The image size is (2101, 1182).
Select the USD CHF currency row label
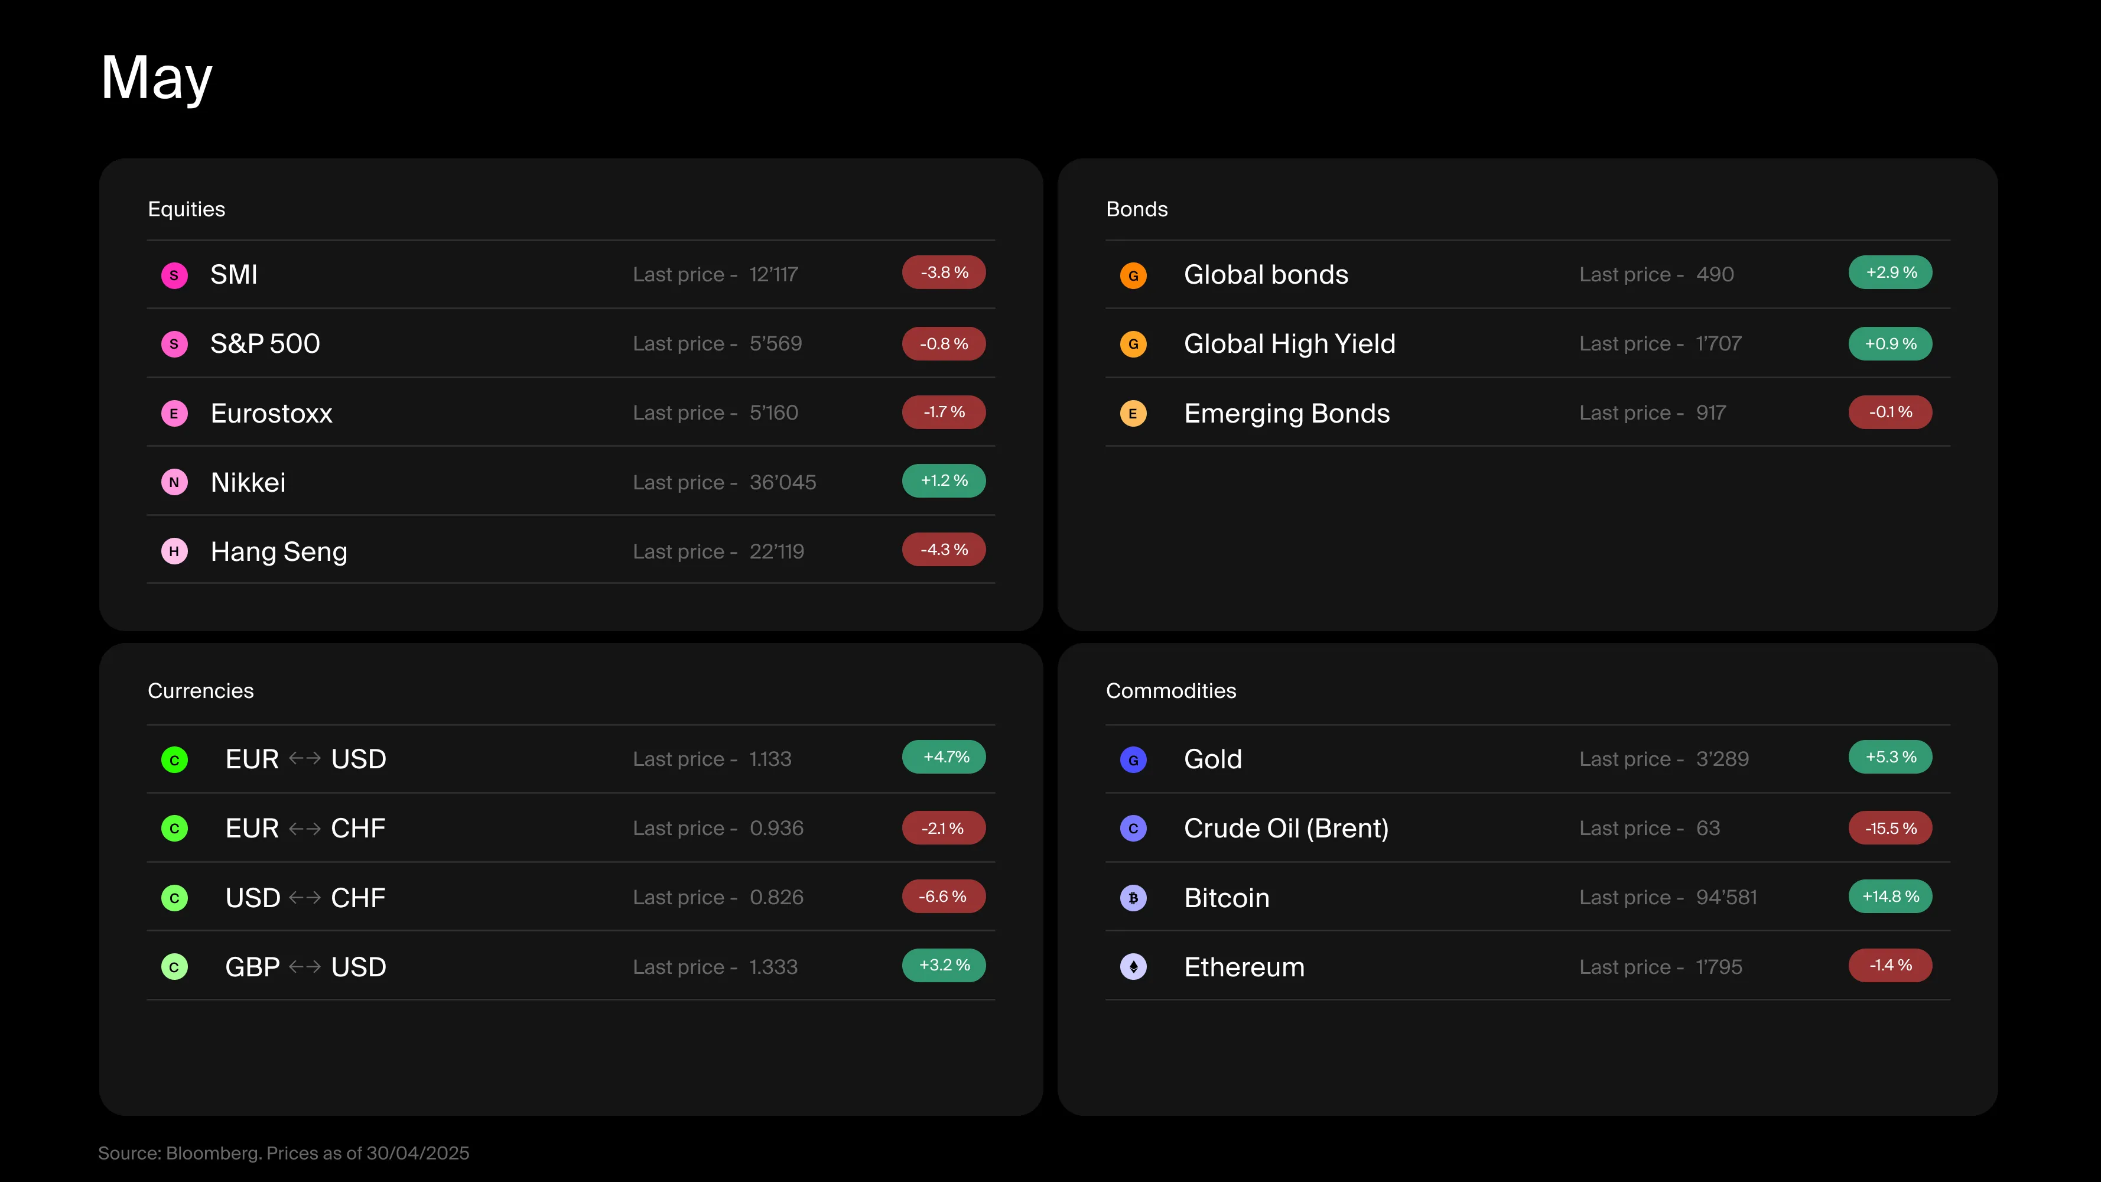click(x=305, y=897)
